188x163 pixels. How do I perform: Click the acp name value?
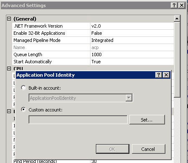pos(132,47)
